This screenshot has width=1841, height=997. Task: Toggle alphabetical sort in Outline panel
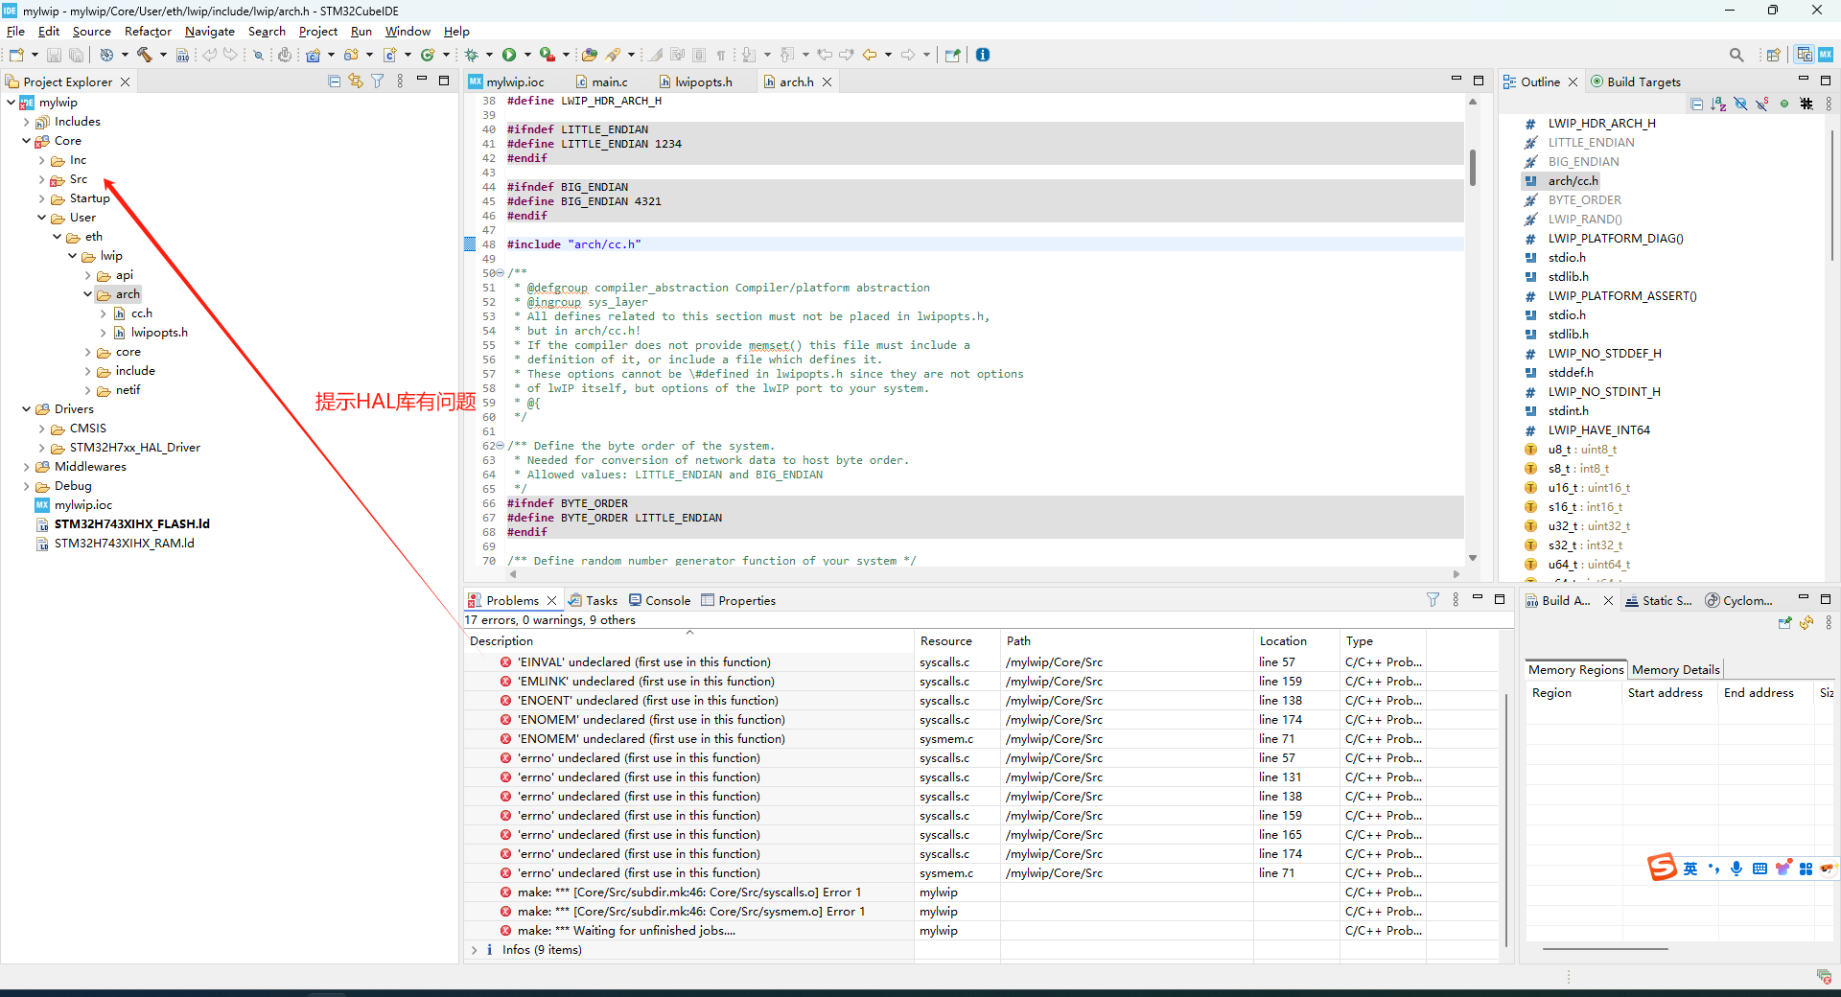pos(1718,104)
